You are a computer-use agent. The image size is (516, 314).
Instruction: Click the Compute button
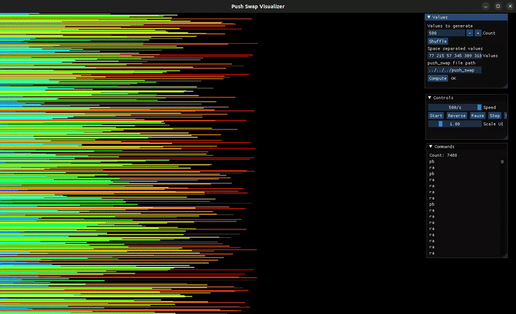pyautogui.click(x=438, y=79)
